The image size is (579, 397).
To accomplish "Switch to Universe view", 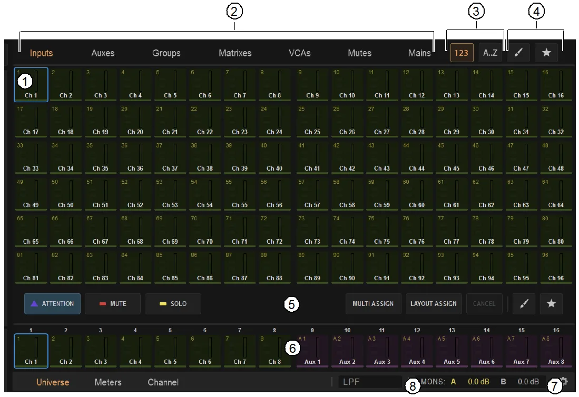I will [53, 382].
